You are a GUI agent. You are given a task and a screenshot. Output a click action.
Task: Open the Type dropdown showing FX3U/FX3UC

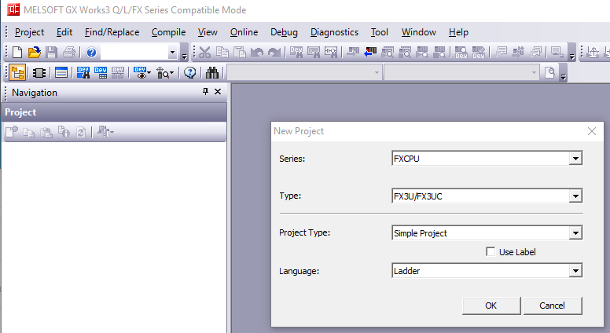(x=575, y=196)
